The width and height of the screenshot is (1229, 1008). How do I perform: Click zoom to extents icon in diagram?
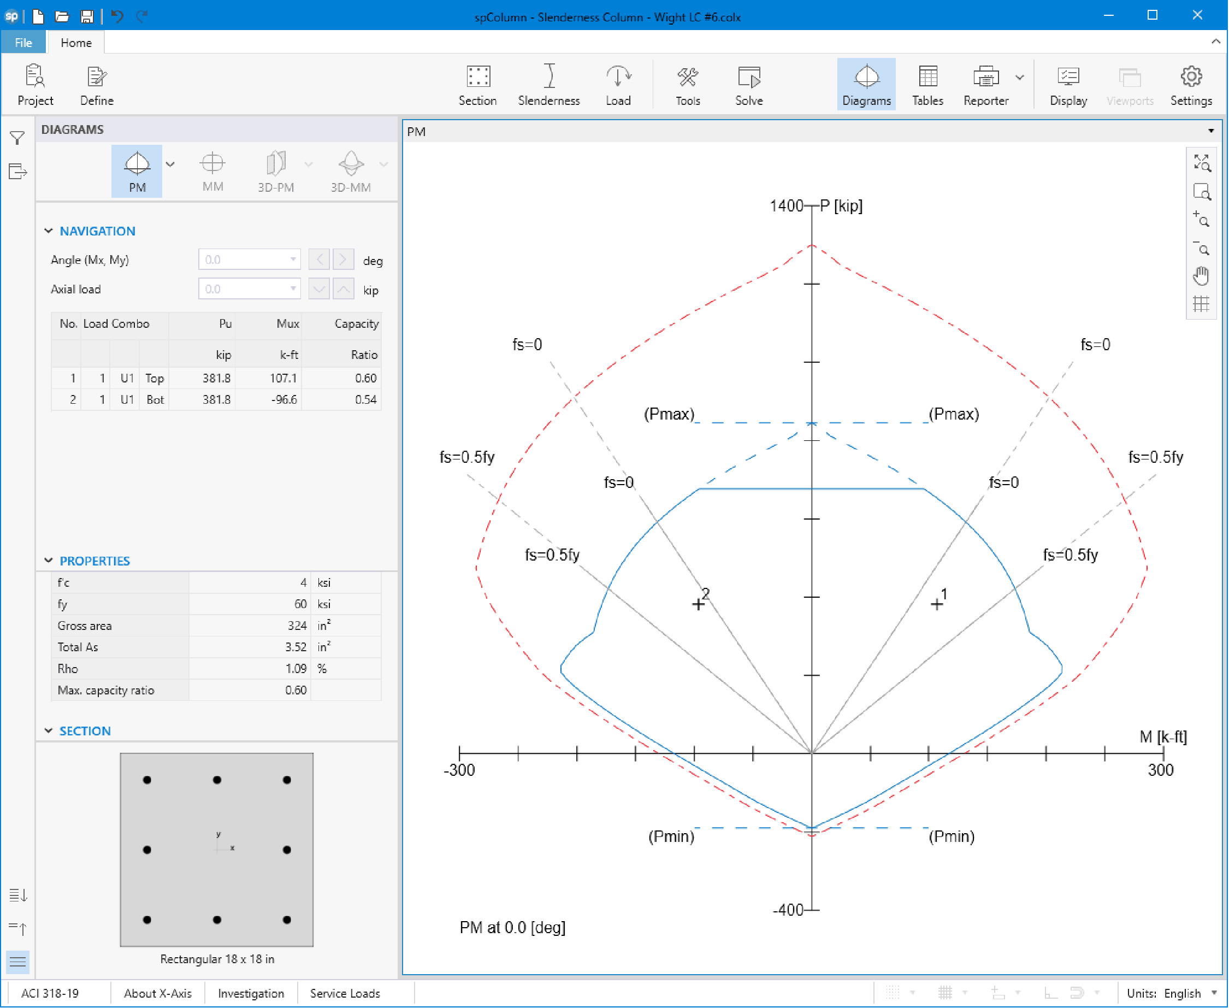tap(1202, 163)
